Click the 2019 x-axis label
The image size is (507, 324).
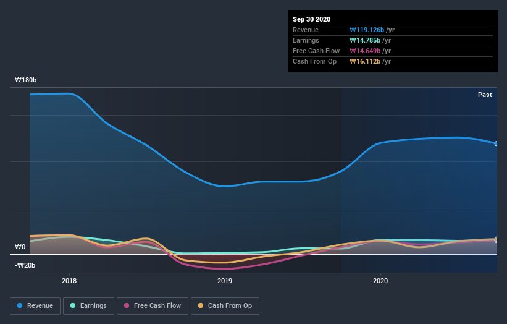(x=225, y=281)
